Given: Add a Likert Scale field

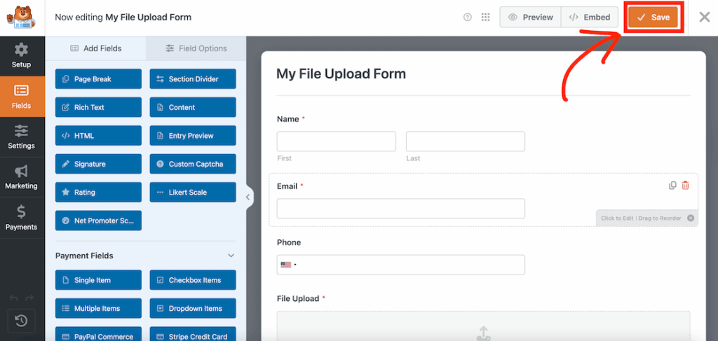Looking at the screenshot, I should tap(193, 193).
